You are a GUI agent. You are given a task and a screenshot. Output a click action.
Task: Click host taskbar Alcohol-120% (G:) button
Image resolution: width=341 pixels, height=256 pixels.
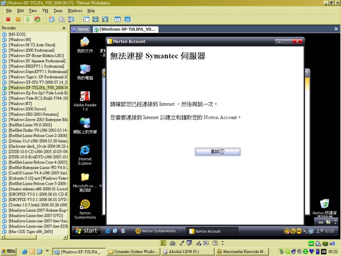[187, 252]
